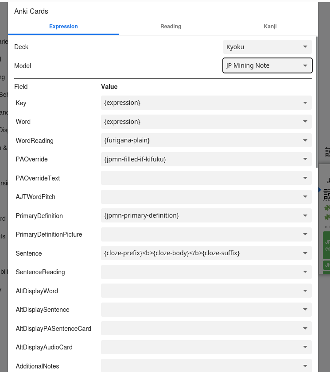This screenshot has height=372, width=330.
Task: Switch to the Kanji tab
Action: [x=270, y=27]
